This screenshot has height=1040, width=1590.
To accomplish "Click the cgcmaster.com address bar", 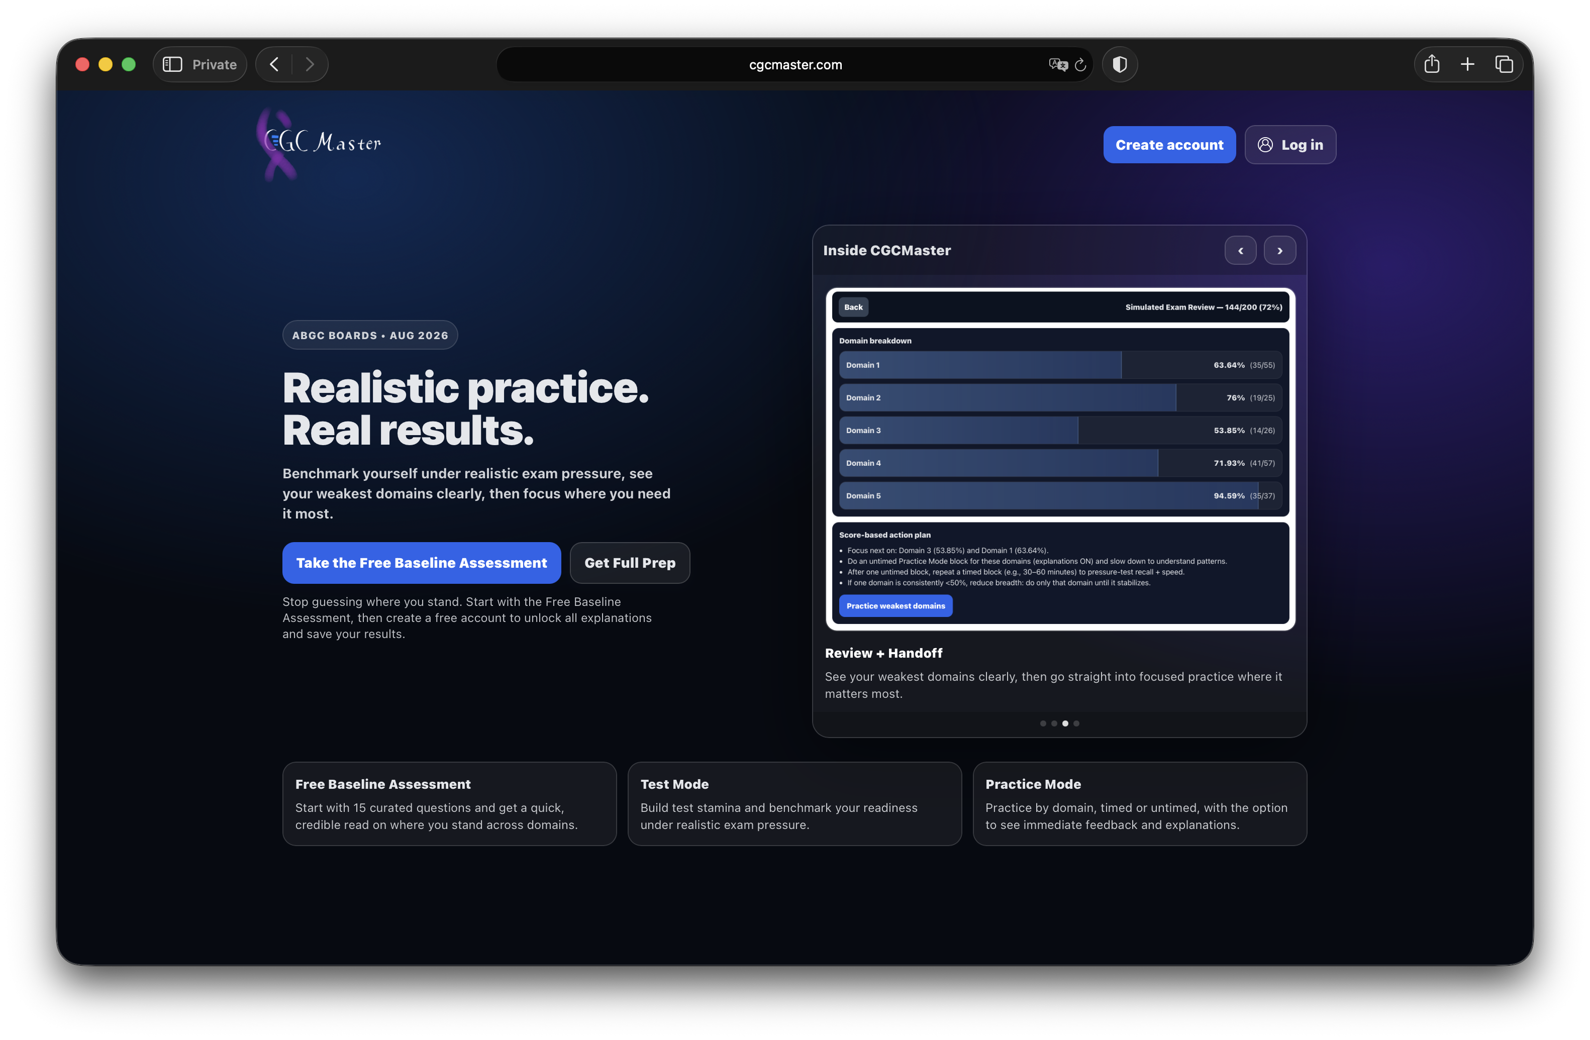I will [795, 64].
